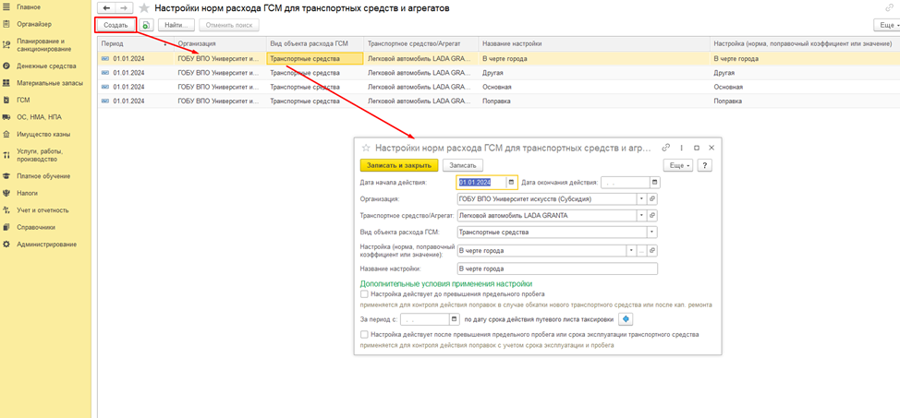This screenshot has width=900, height=418.
Task: Open calendar for Дата окончания действия
Action: click(655, 183)
